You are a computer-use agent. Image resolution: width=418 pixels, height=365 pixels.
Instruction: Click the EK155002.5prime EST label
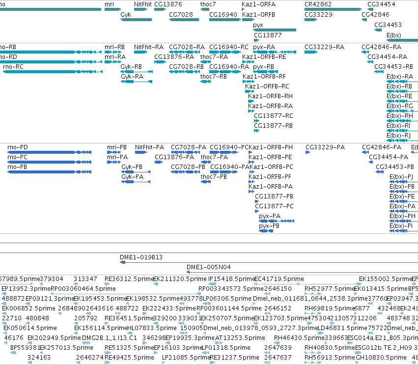pyautogui.click(x=385, y=279)
